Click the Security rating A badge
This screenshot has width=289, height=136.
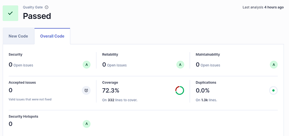click(87, 65)
